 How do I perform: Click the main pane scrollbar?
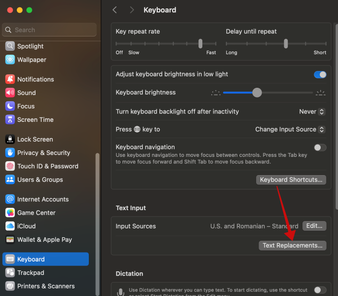click(x=337, y=116)
